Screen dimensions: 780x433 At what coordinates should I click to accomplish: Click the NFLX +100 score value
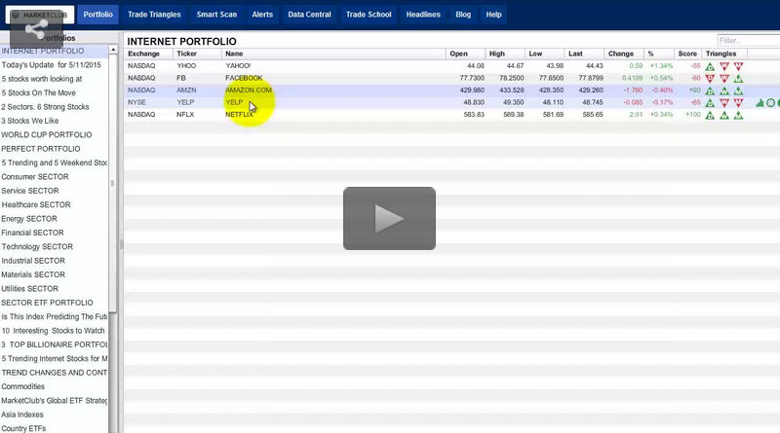click(693, 115)
